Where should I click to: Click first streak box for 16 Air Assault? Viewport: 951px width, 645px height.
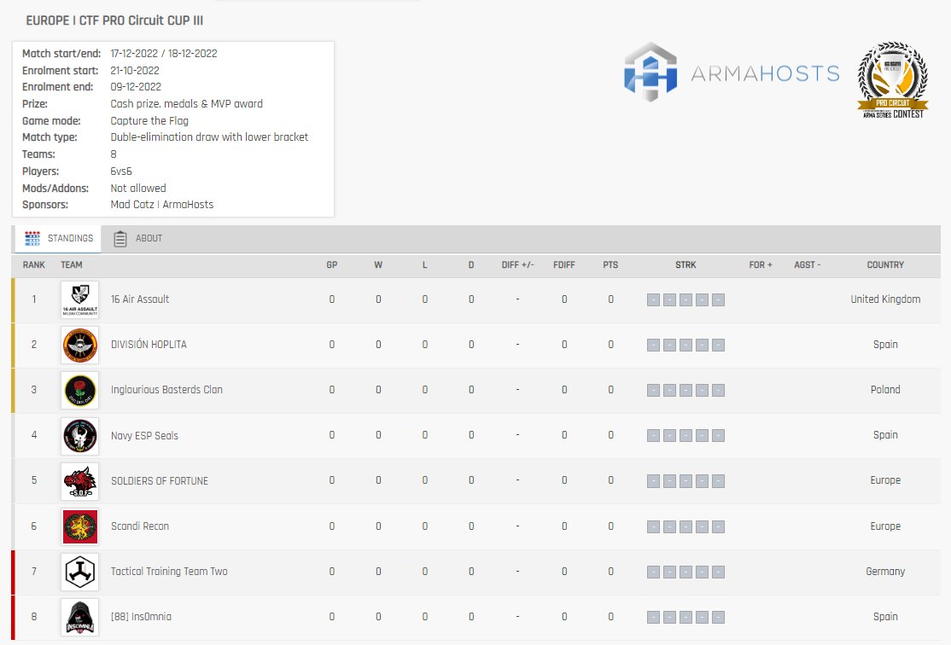(653, 299)
